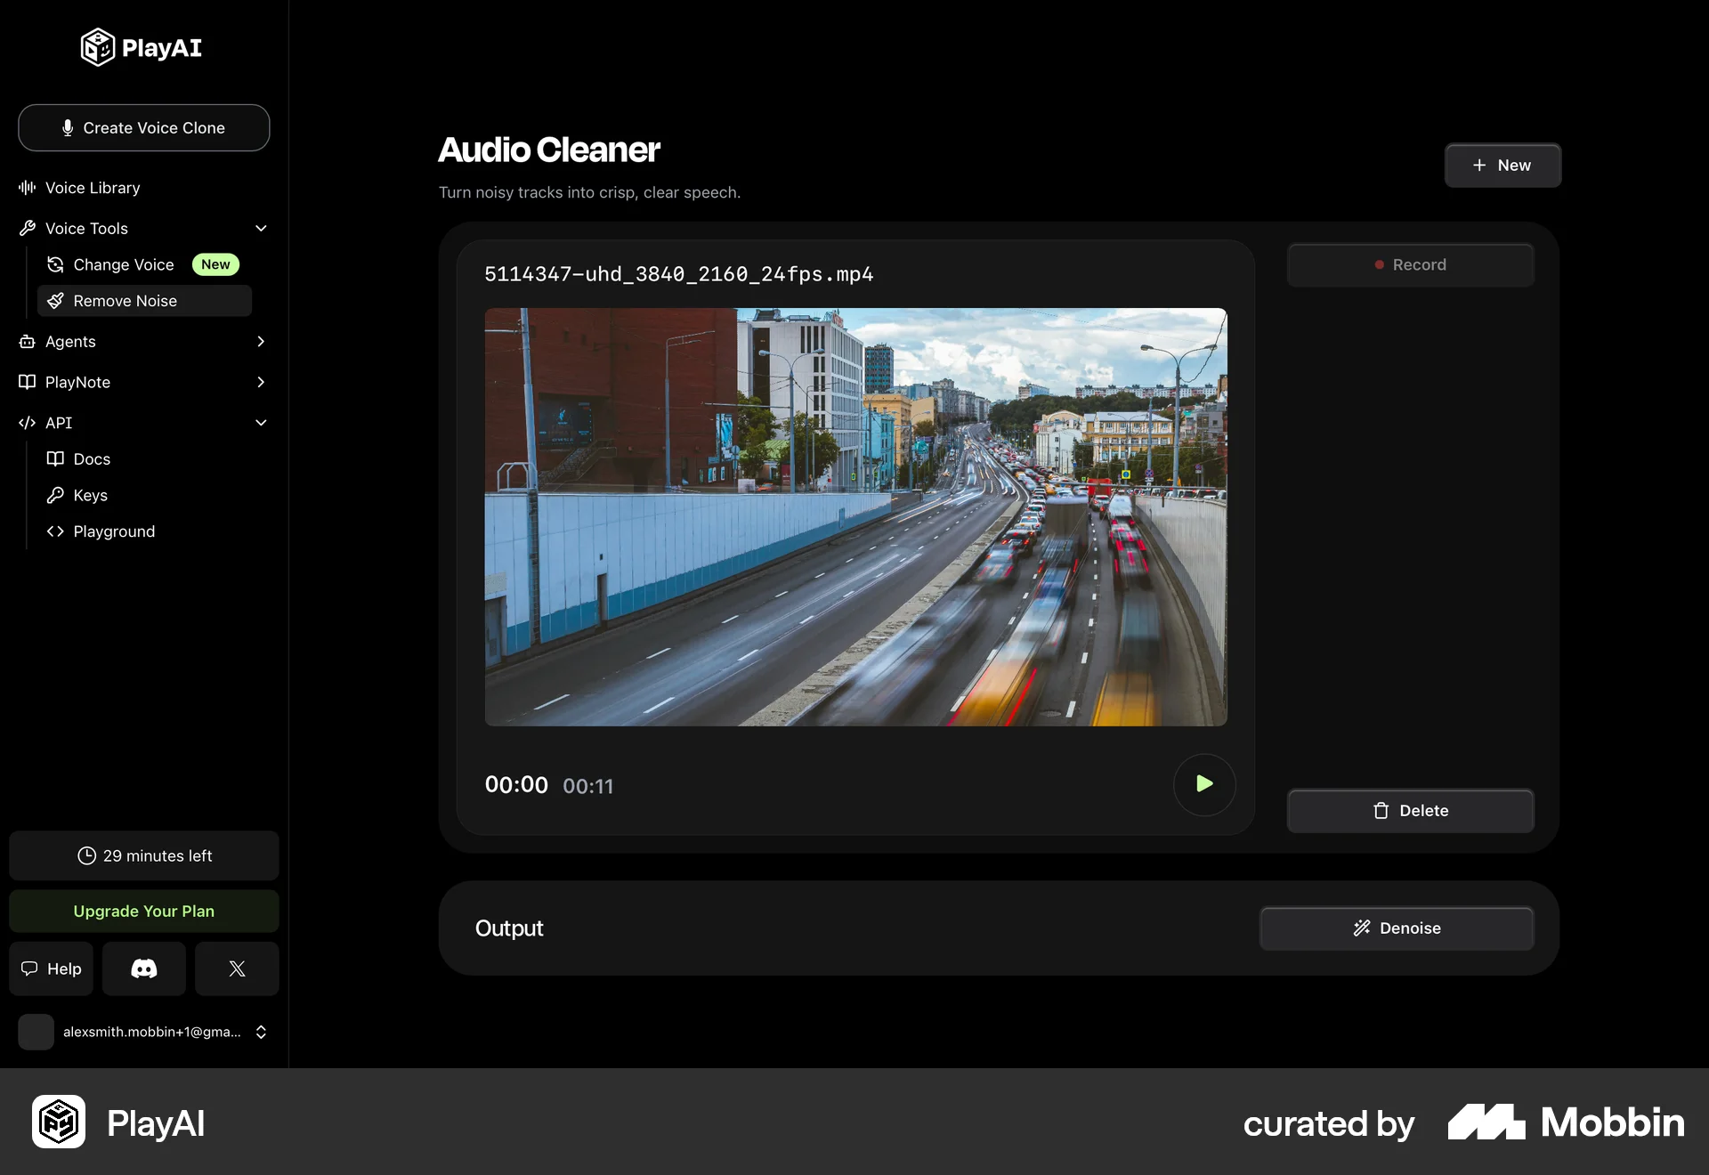Toggle the Record option
Screen dimensions: 1709x1175
(x=1410, y=264)
